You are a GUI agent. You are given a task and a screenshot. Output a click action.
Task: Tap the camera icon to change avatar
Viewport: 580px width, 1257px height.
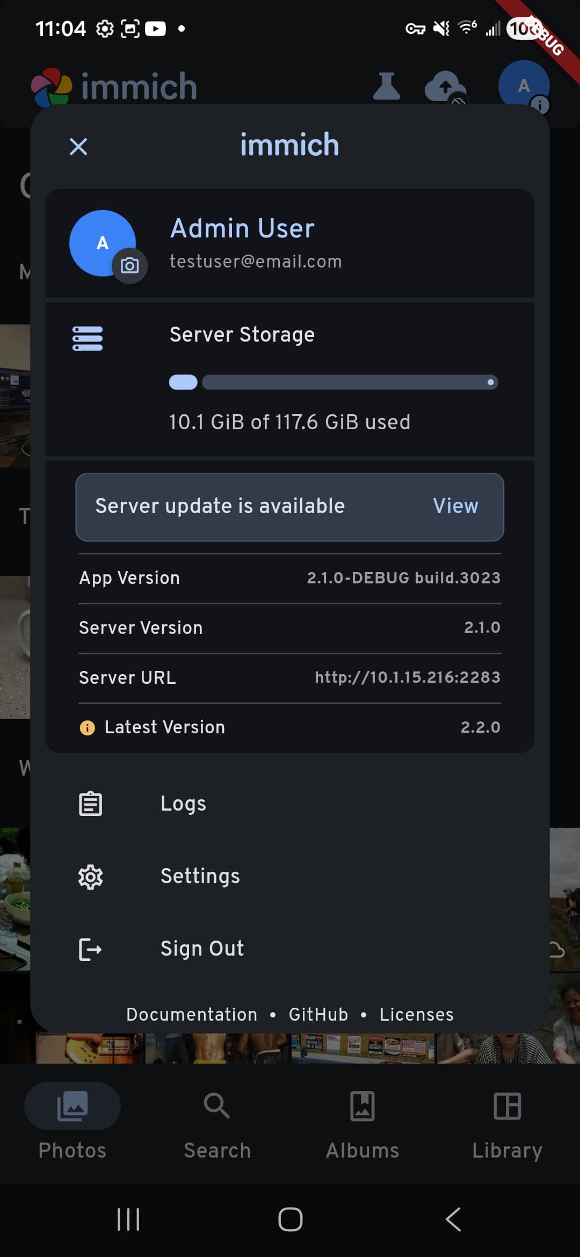pyautogui.click(x=129, y=265)
